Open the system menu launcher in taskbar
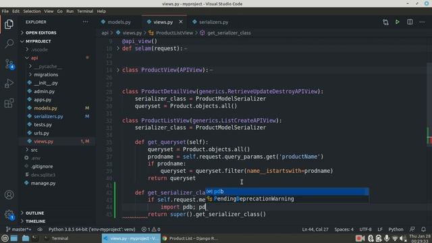 tap(5, 238)
